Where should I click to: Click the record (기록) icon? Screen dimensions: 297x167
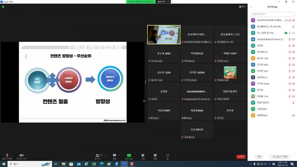pyautogui.click(x=143, y=156)
